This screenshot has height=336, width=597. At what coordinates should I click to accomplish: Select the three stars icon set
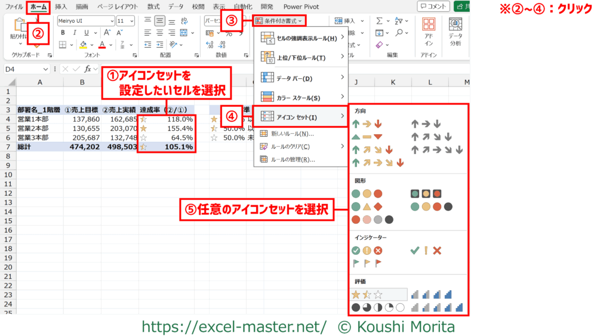(x=367, y=294)
